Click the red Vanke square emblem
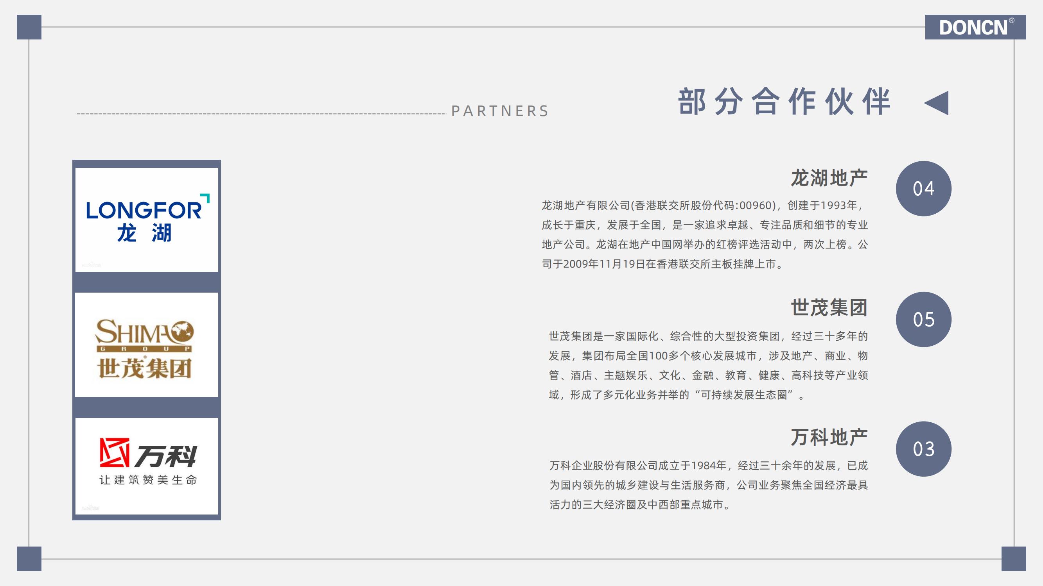 (115, 452)
